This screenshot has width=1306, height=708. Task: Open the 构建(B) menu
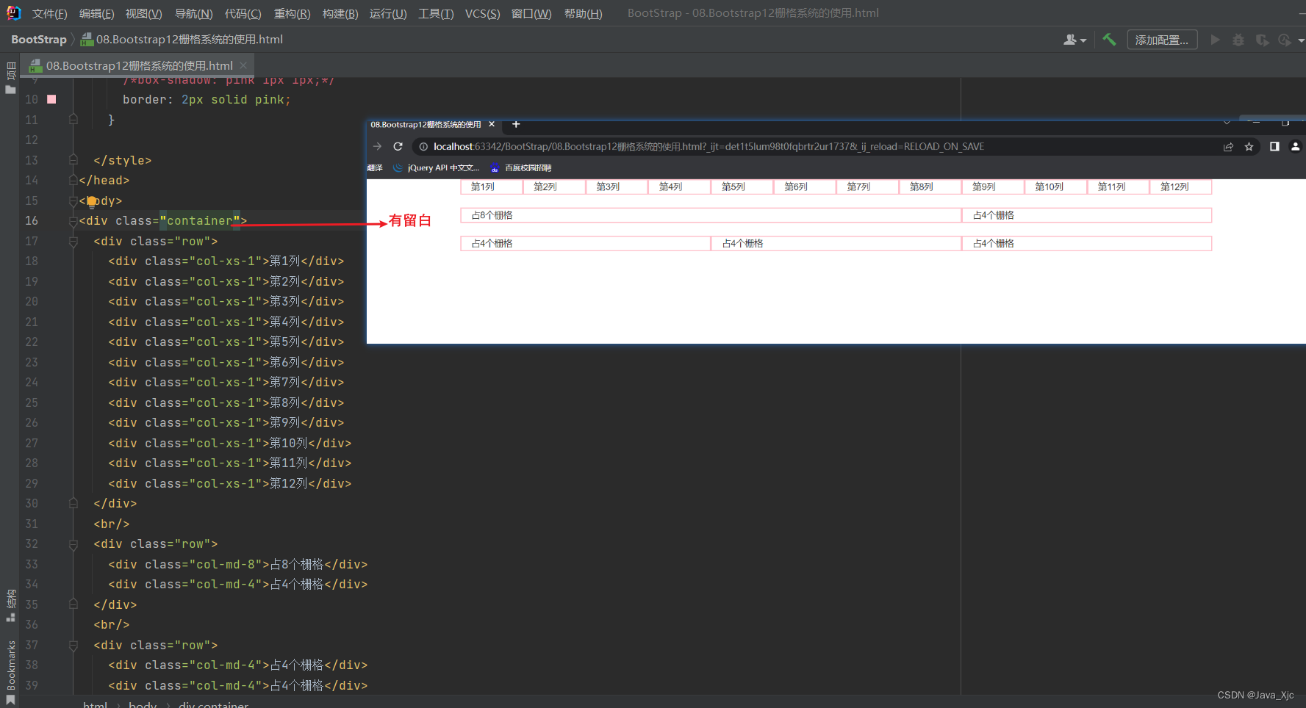340,14
